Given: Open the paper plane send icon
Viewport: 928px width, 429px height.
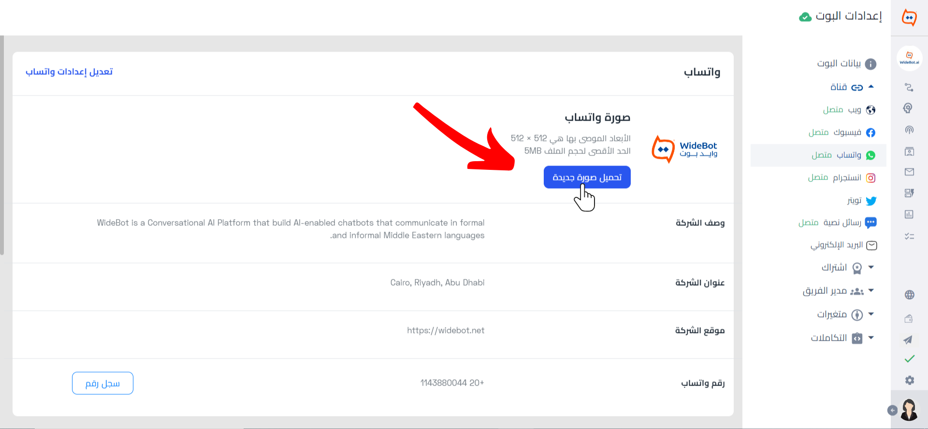Looking at the screenshot, I should (x=908, y=340).
